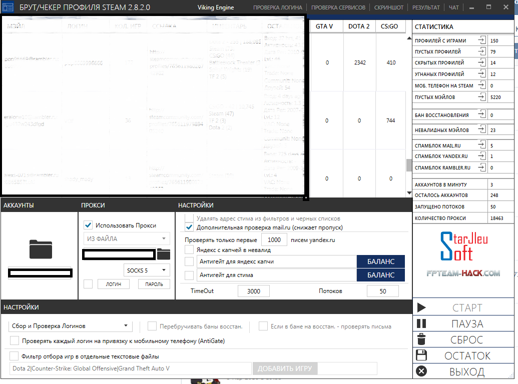Click the results scrollbar down arrow

(x=409, y=192)
